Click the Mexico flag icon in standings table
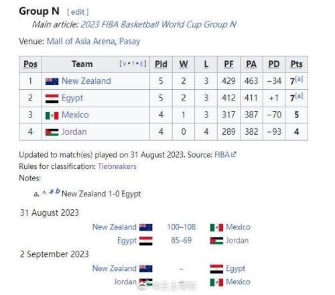The height and width of the screenshot is (295, 335). pyautogui.click(x=52, y=115)
